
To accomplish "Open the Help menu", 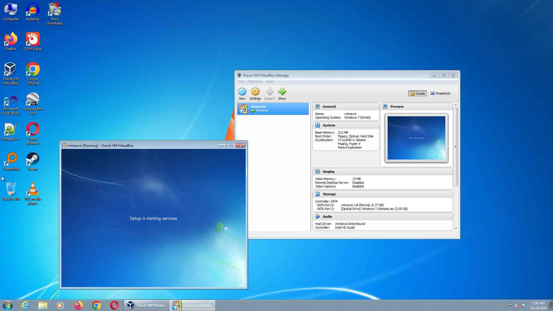I will pos(270,81).
